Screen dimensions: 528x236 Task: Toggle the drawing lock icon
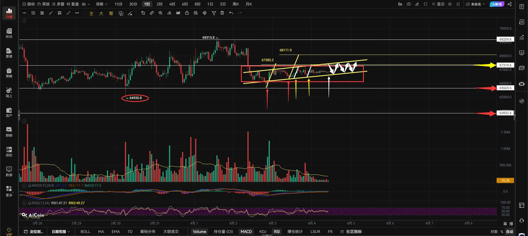[187, 13]
